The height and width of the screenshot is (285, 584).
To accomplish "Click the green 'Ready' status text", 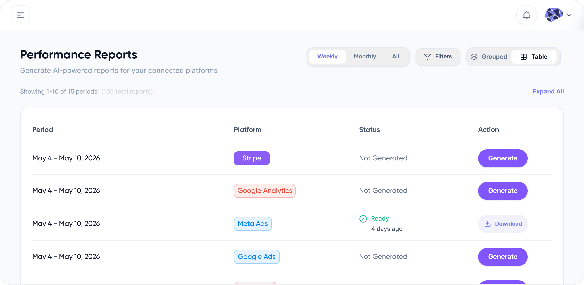I will (380, 219).
